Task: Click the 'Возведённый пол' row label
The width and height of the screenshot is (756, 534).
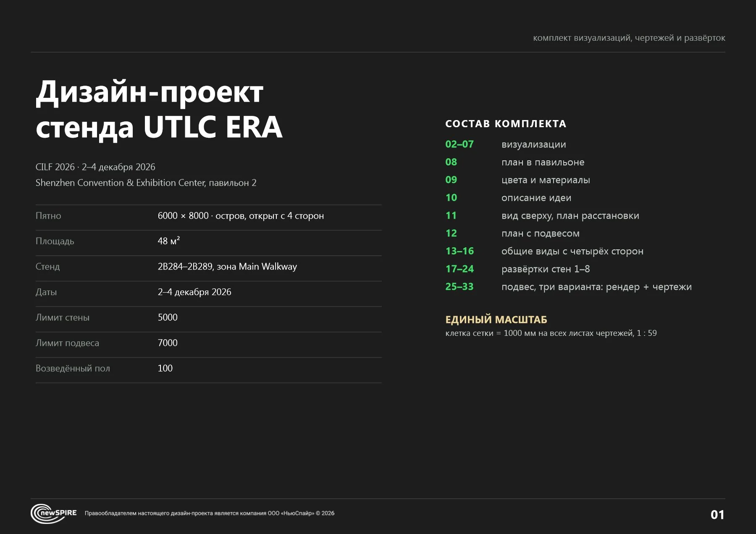Action: point(73,369)
